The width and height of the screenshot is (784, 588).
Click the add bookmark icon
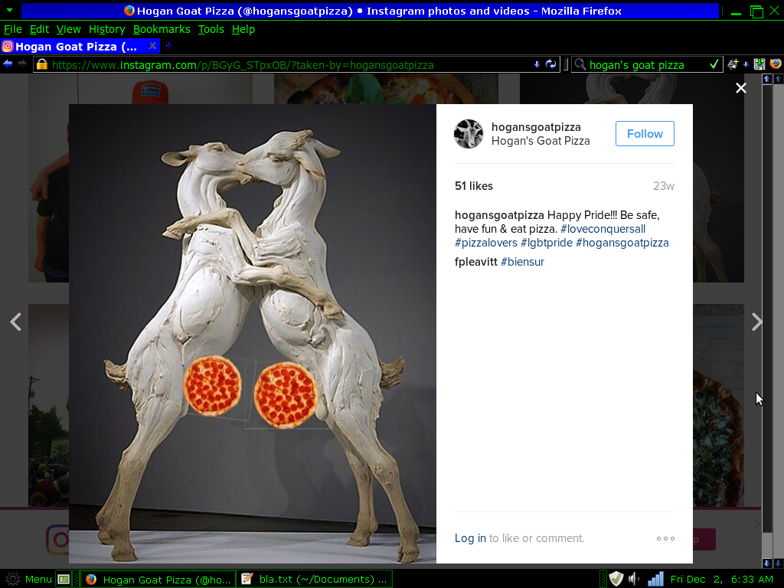point(733,64)
